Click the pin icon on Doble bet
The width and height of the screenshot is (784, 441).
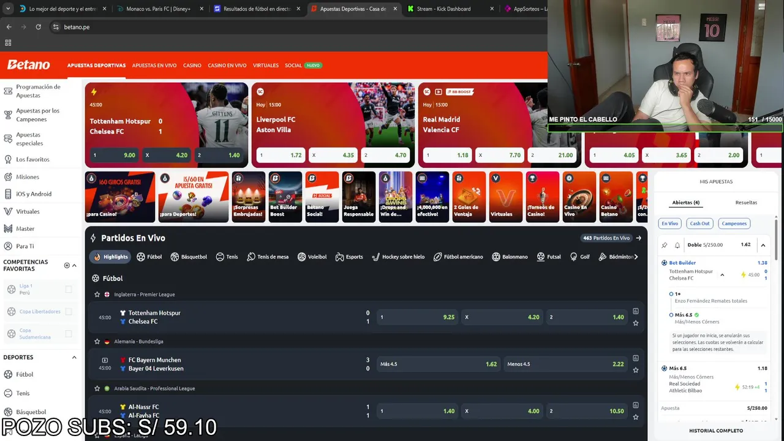tap(665, 245)
